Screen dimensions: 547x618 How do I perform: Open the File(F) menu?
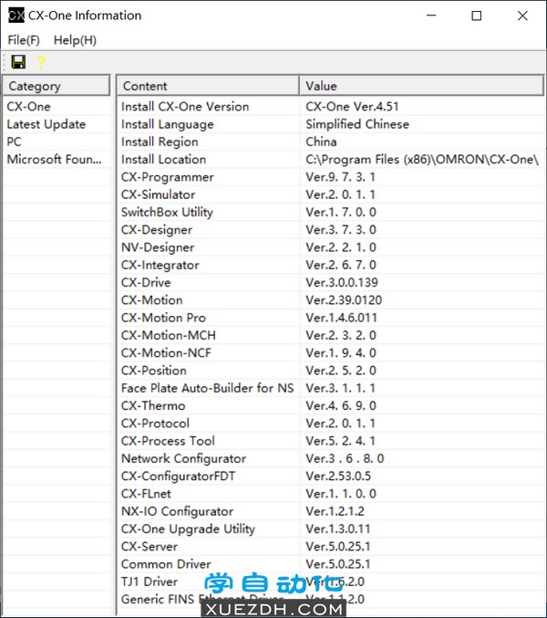tap(24, 40)
